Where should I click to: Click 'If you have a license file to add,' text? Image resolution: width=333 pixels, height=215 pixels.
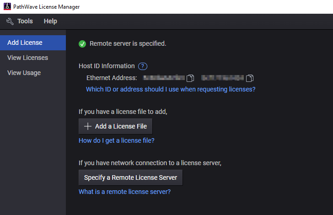click(x=123, y=112)
